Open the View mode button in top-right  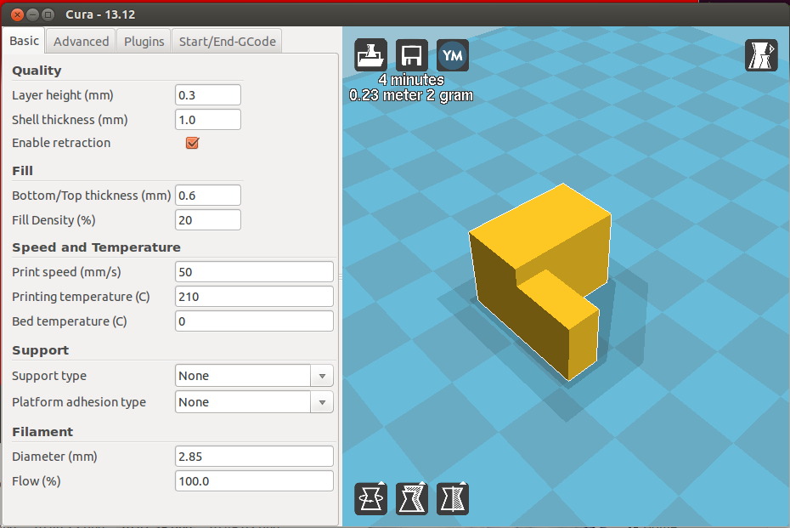pyautogui.click(x=761, y=56)
